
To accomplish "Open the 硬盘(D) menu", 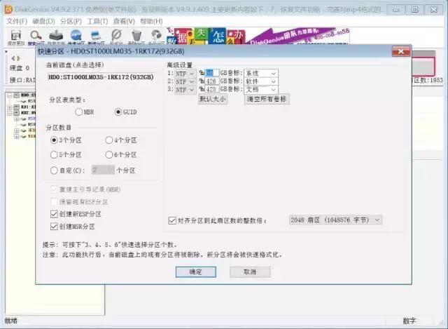I will (43, 22).
